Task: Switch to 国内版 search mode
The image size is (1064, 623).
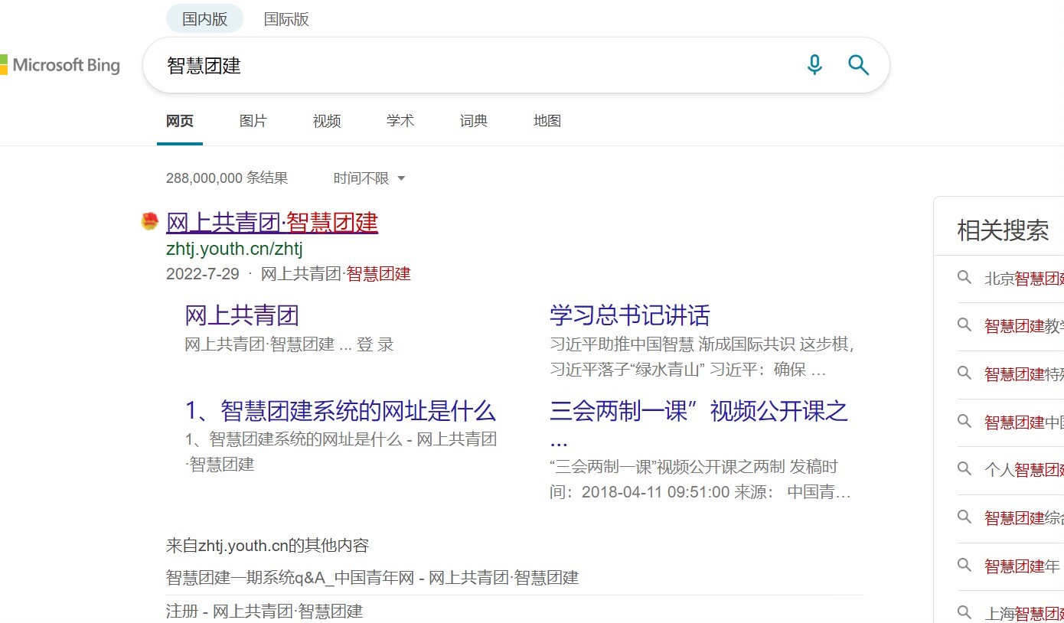Action: click(x=204, y=19)
